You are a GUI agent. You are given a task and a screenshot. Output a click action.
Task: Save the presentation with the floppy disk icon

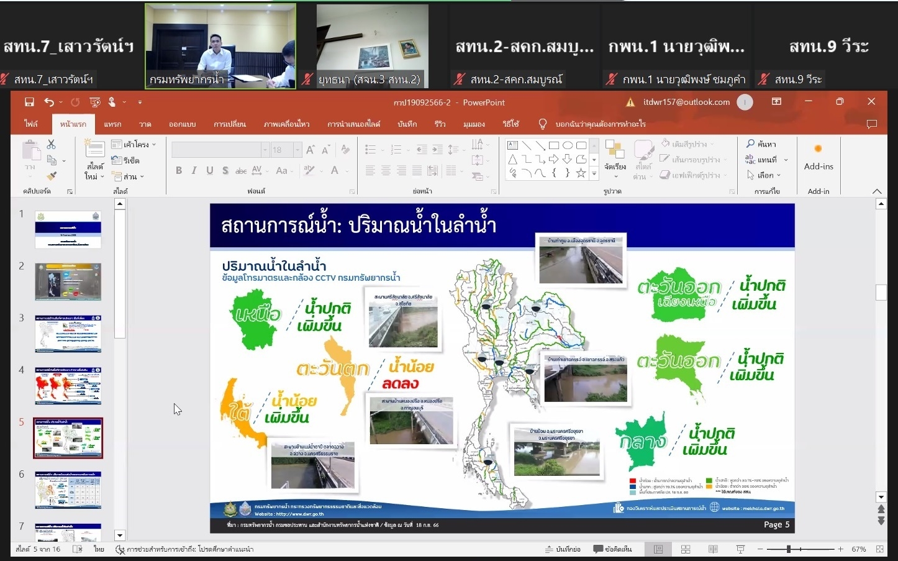29,102
